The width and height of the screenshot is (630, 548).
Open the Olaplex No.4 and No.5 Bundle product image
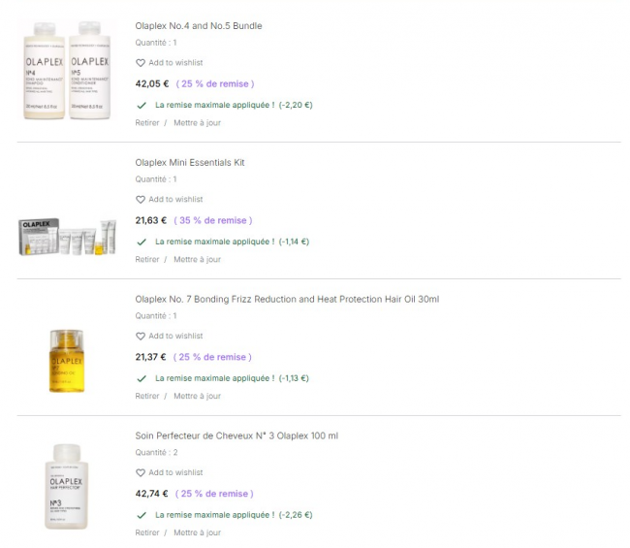[x=67, y=71]
